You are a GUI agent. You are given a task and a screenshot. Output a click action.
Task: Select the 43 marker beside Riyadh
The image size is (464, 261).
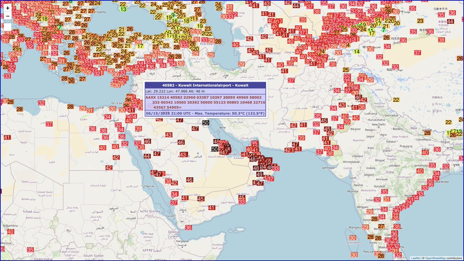[183, 155]
